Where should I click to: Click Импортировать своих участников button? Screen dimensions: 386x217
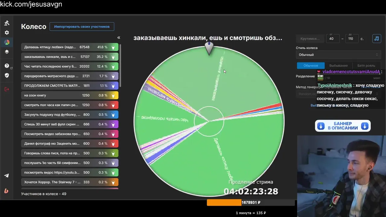click(82, 27)
